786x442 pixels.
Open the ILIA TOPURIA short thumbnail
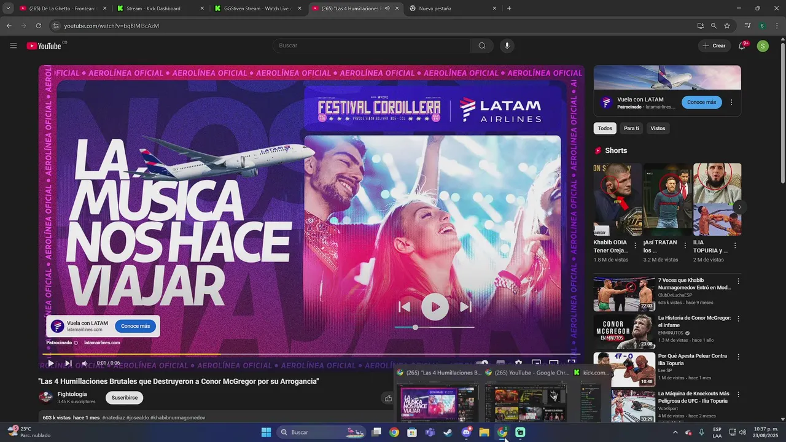717,200
